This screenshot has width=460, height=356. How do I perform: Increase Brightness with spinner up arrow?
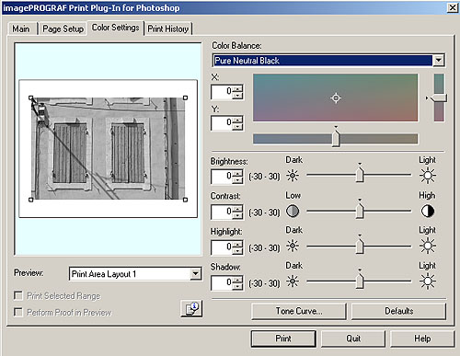pos(237,173)
